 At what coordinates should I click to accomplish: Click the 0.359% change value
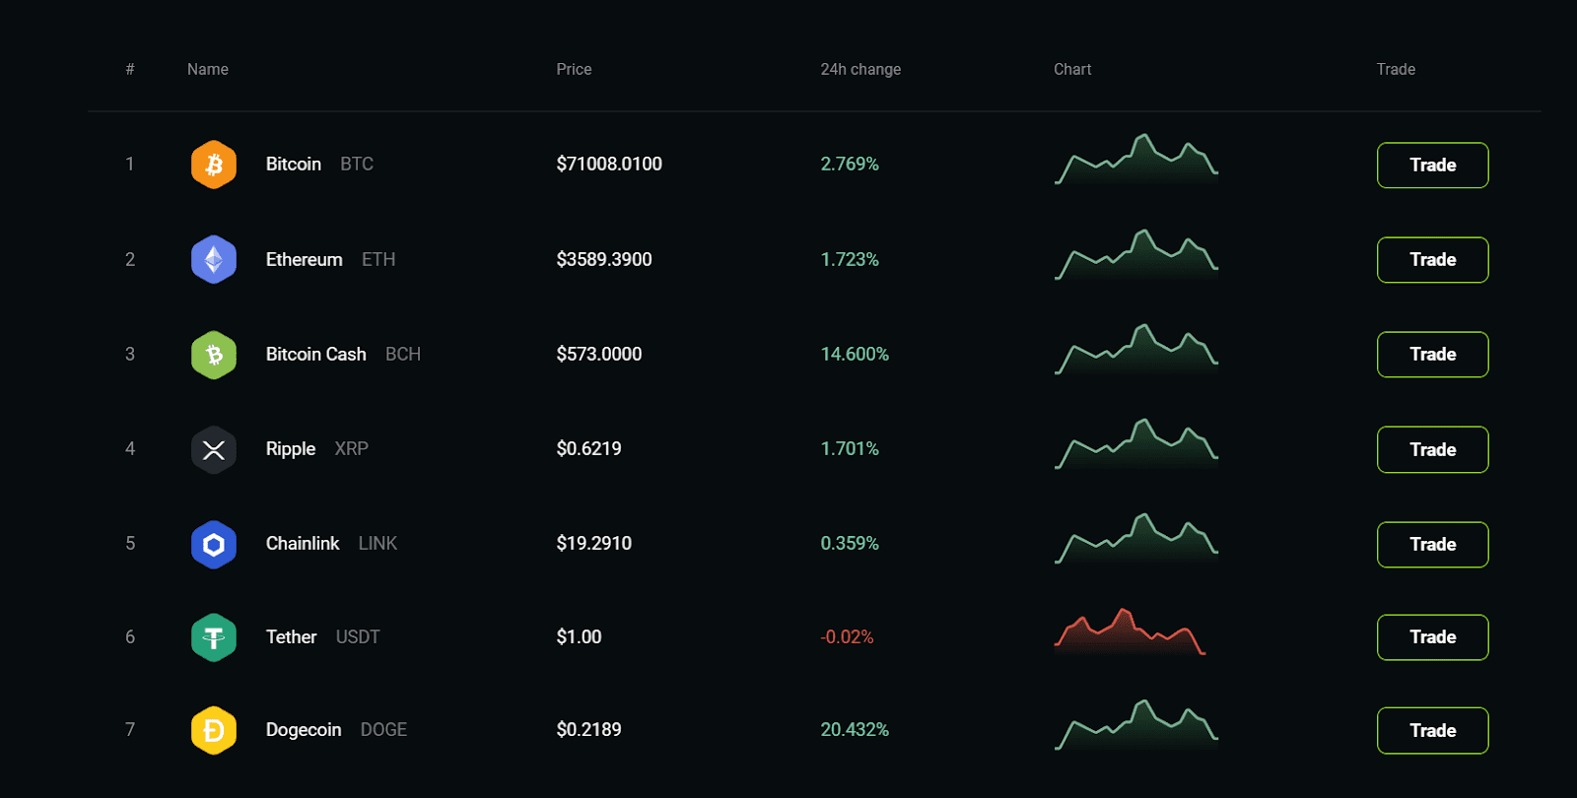[850, 543]
